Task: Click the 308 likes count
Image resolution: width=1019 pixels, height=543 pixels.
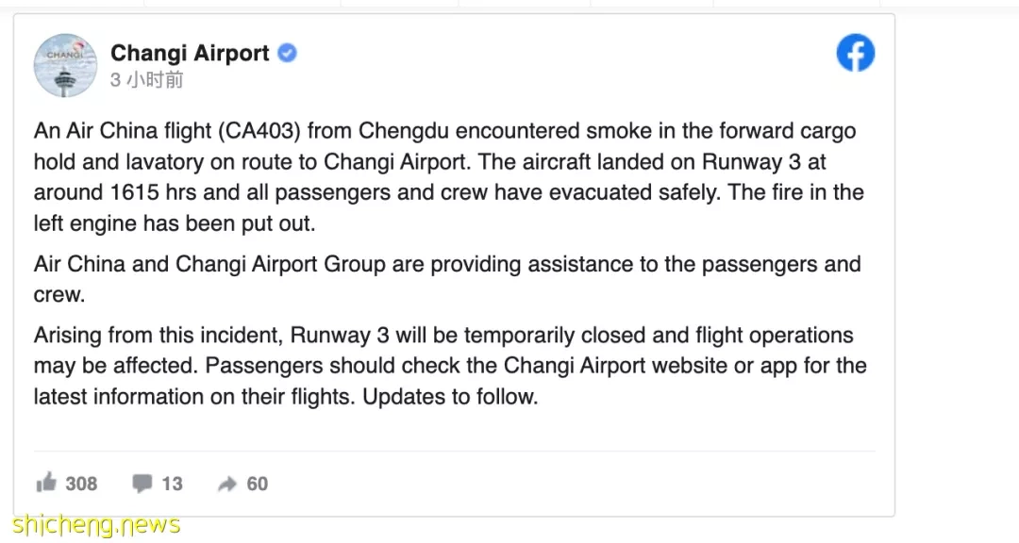Action: tap(81, 484)
